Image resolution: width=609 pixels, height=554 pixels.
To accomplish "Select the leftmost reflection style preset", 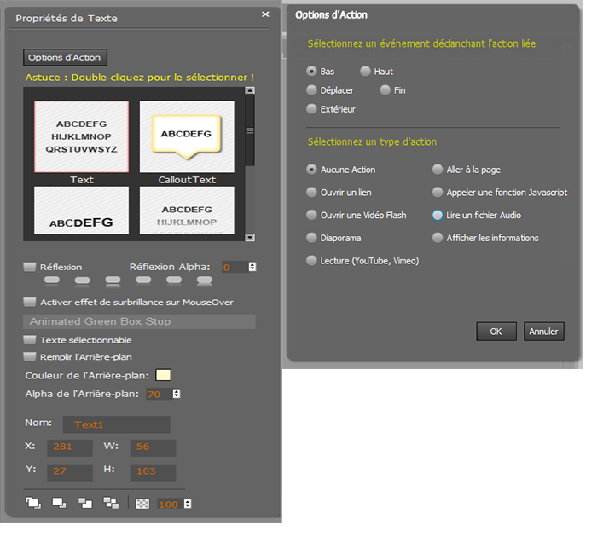I will [52, 280].
